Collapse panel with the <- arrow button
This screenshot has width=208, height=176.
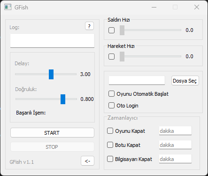[87, 161]
